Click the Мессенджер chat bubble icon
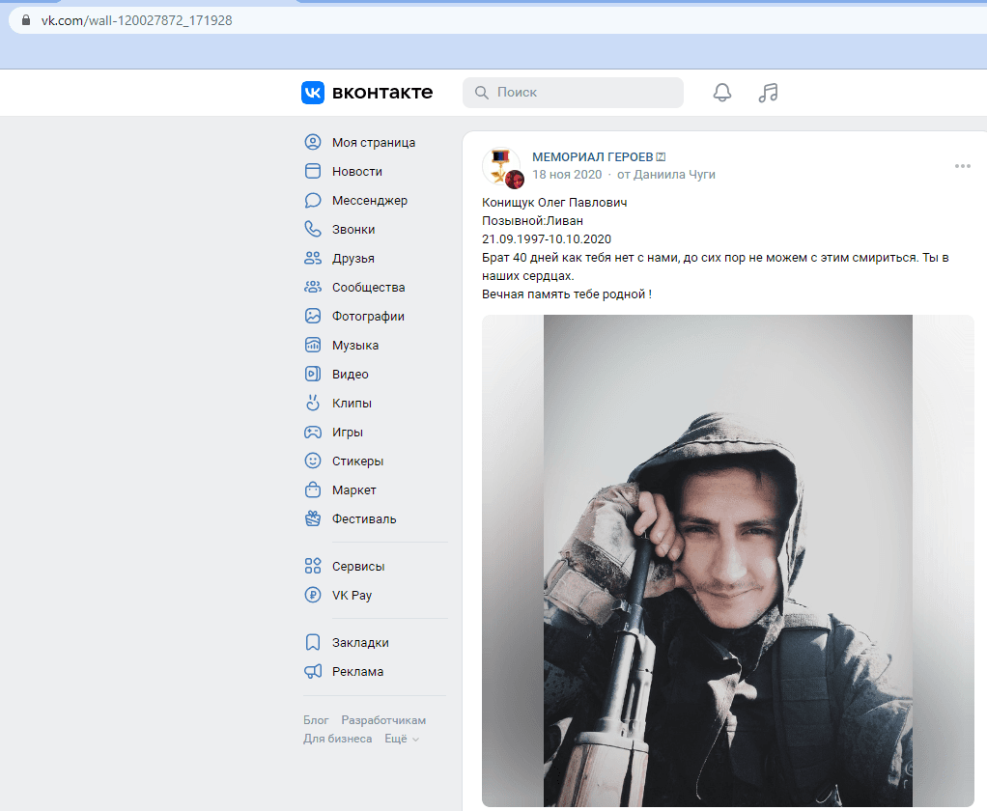The image size is (987, 811). [313, 200]
